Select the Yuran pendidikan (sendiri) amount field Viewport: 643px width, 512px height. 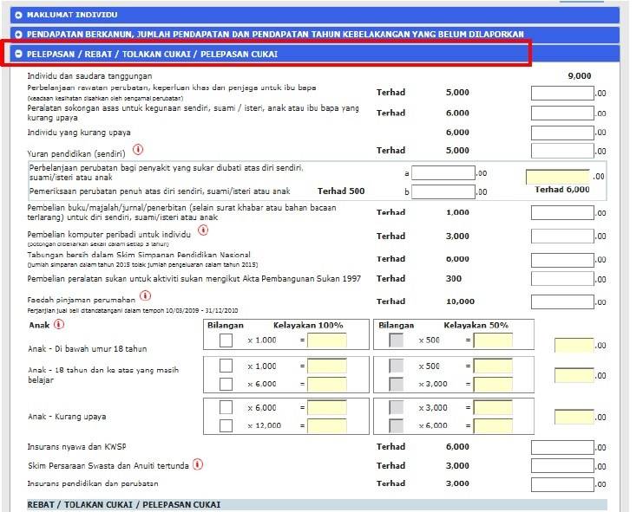pyautogui.click(x=561, y=151)
